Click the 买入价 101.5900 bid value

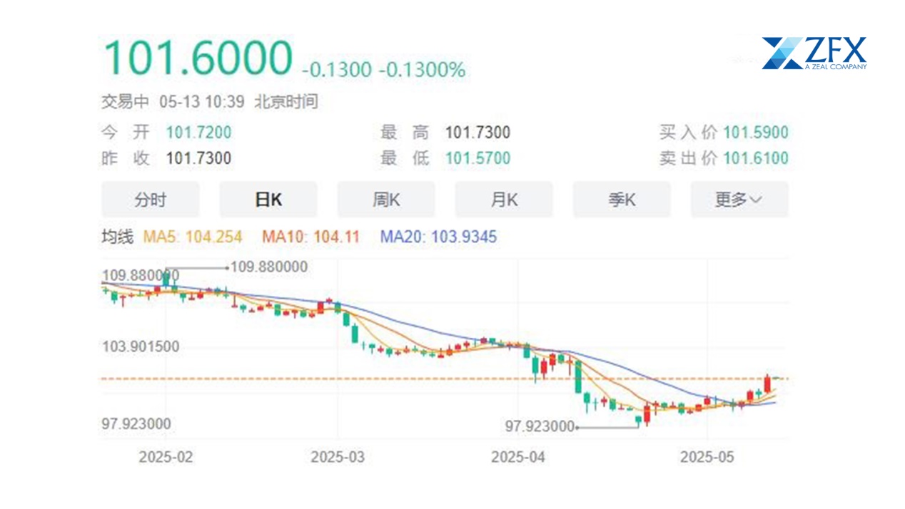click(755, 133)
